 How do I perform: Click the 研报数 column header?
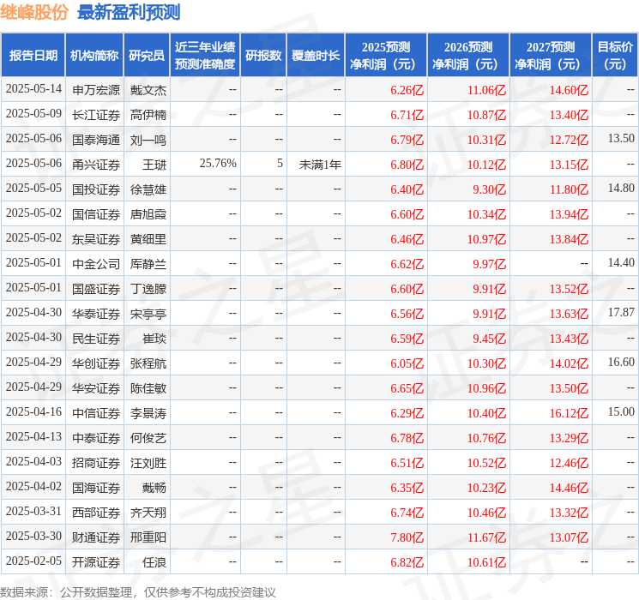(263, 56)
